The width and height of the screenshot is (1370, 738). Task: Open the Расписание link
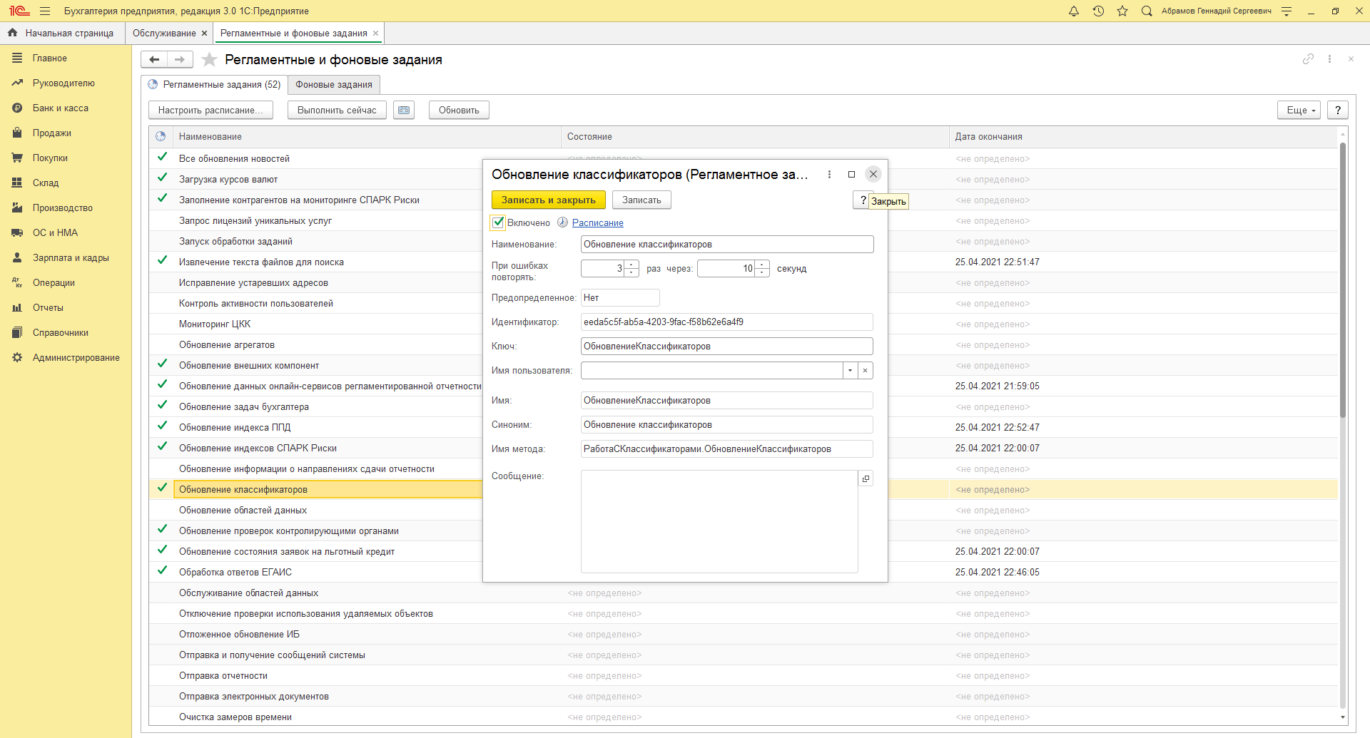coord(598,223)
